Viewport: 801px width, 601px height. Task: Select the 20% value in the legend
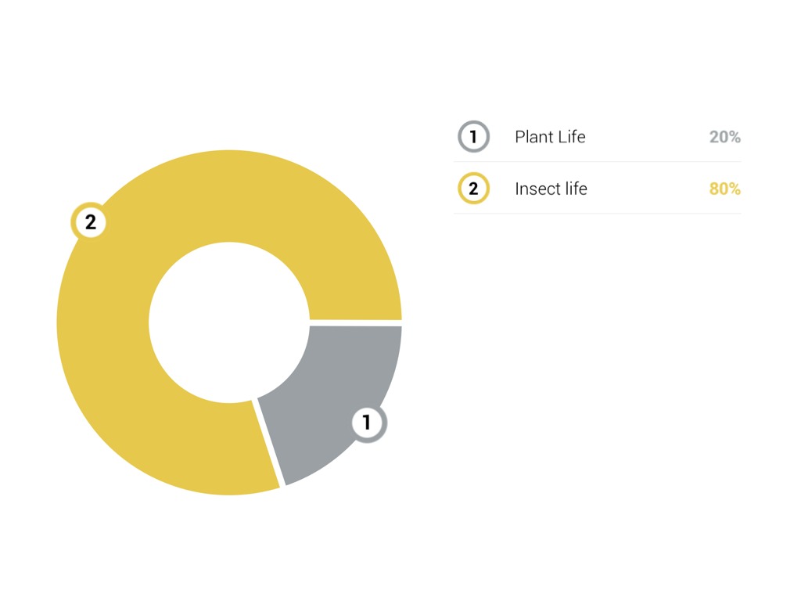point(724,137)
